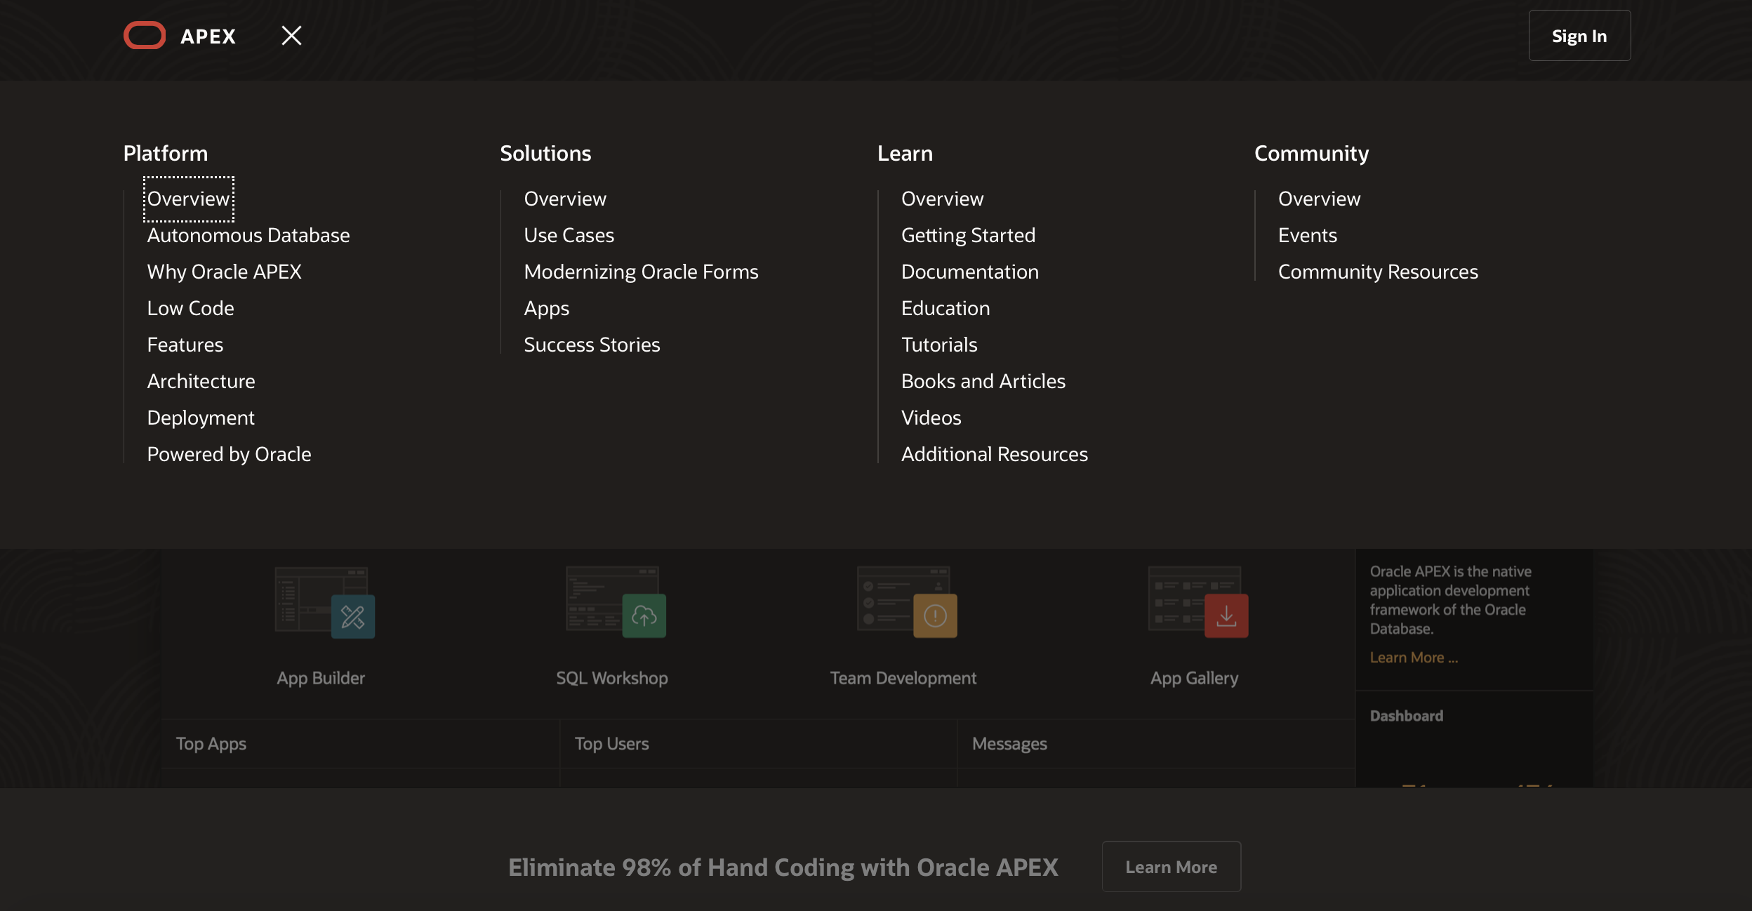This screenshot has height=911, width=1752.
Task: Click the Team Development icon
Action: [906, 603]
